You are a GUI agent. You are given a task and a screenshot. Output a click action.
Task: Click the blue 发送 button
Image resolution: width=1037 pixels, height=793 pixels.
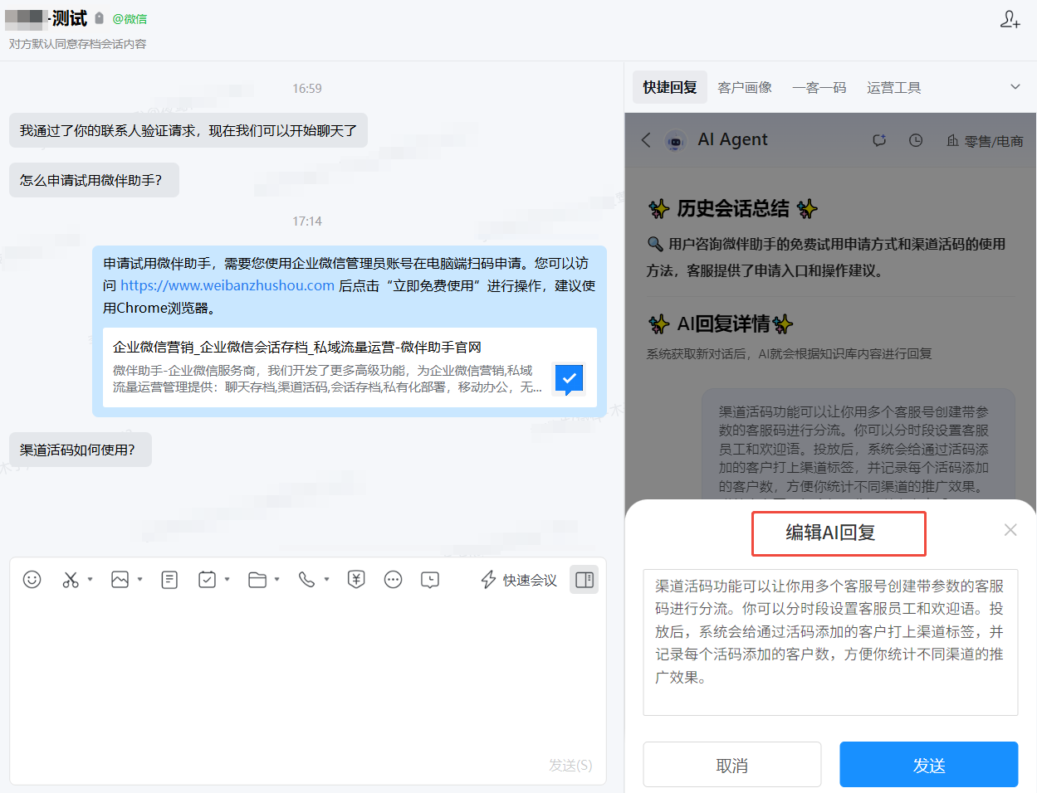[x=928, y=765]
